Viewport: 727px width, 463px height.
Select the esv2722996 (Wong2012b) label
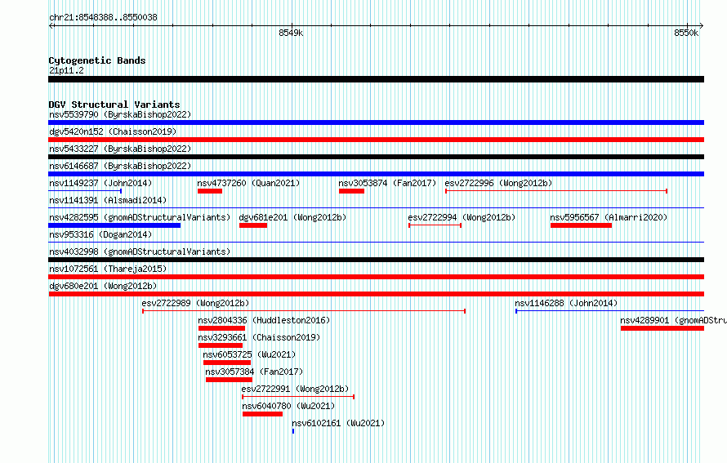click(498, 183)
